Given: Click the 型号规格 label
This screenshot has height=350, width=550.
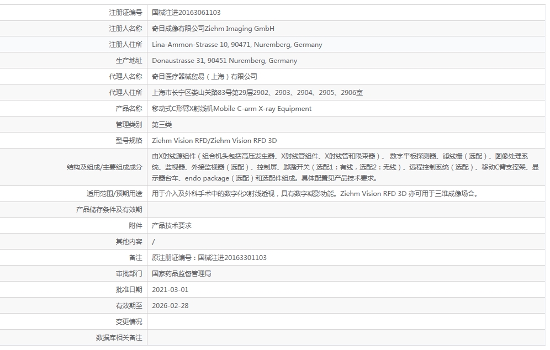Looking at the screenshot, I should (x=129, y=141).
